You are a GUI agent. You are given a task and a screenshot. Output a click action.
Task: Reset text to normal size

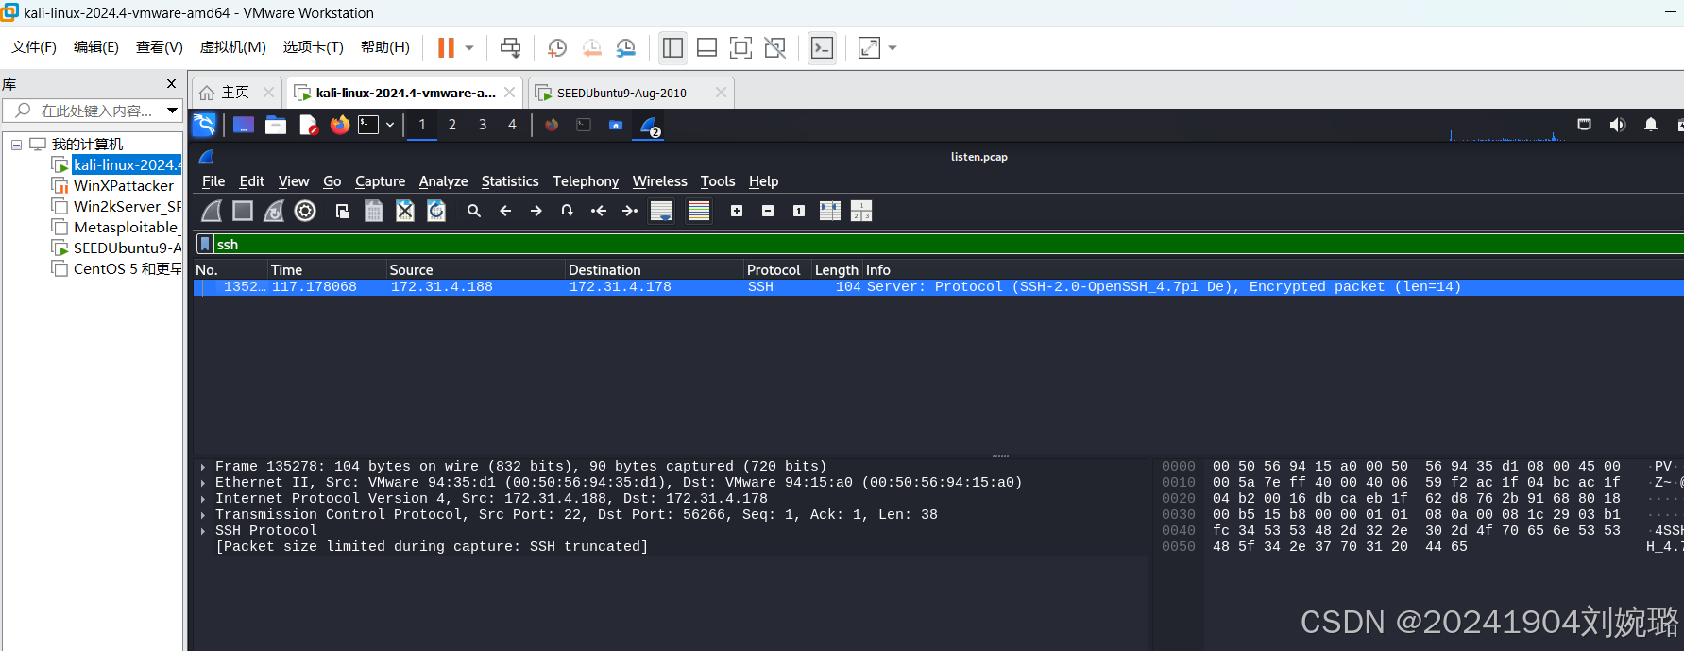(799, 211)
